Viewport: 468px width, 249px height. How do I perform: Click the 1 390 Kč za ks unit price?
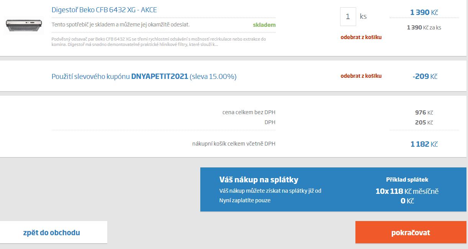tap(424, 28)
